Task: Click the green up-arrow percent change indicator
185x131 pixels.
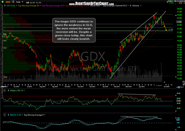Action: [167, 2]
